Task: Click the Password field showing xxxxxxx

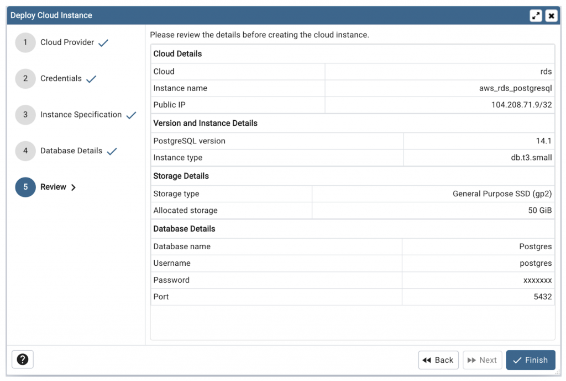Action: pos(478,280)
